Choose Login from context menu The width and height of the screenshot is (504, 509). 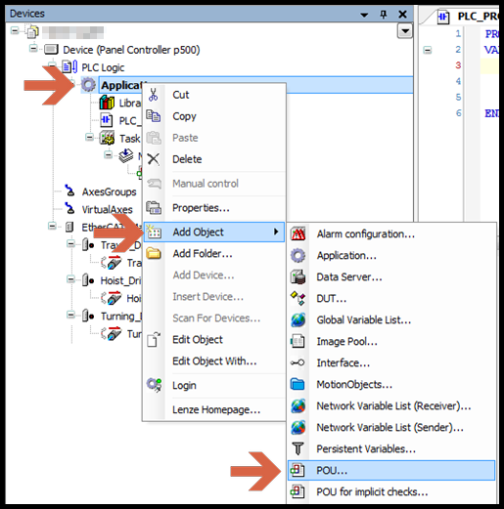coord(214,385)
